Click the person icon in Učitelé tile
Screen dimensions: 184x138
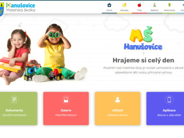[x=118, y=100]
